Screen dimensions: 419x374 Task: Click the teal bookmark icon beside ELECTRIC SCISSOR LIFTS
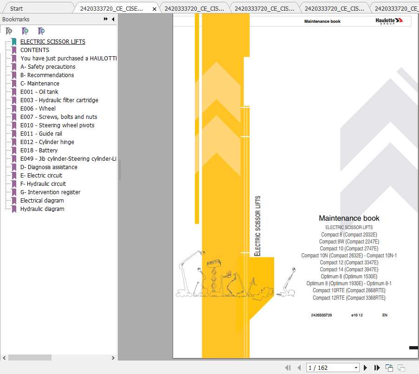coord(14,41)
